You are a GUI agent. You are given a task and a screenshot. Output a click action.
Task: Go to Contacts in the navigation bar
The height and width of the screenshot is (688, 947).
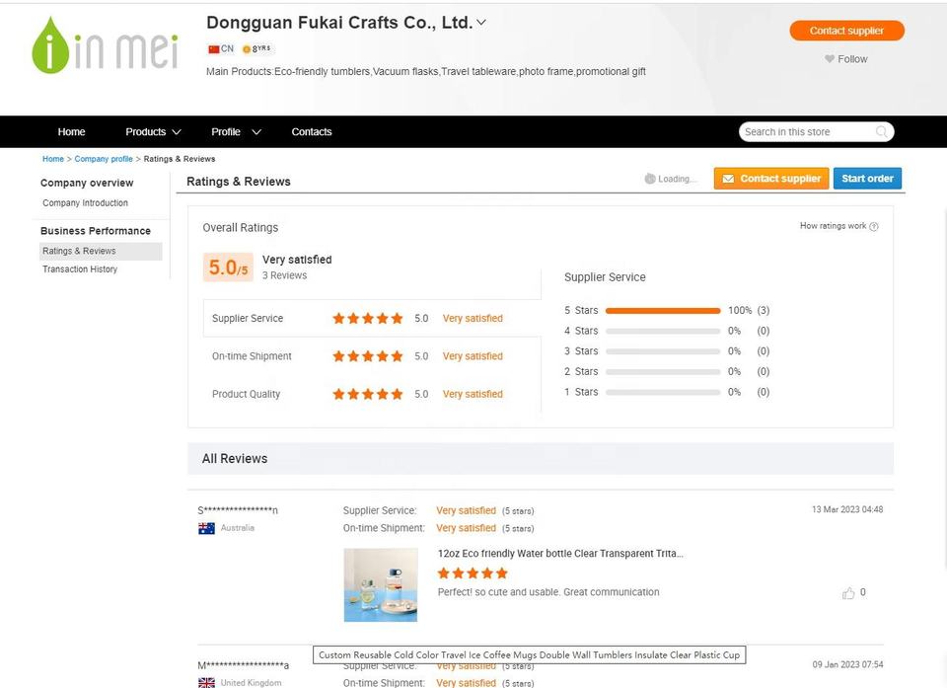[312, 132]
